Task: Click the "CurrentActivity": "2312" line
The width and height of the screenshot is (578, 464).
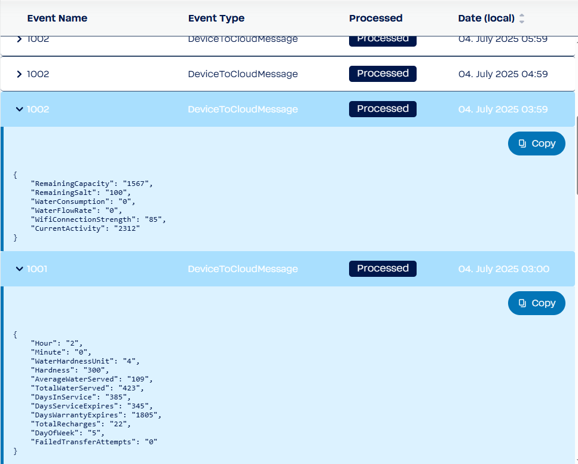Action: click(x=85, y=228)
